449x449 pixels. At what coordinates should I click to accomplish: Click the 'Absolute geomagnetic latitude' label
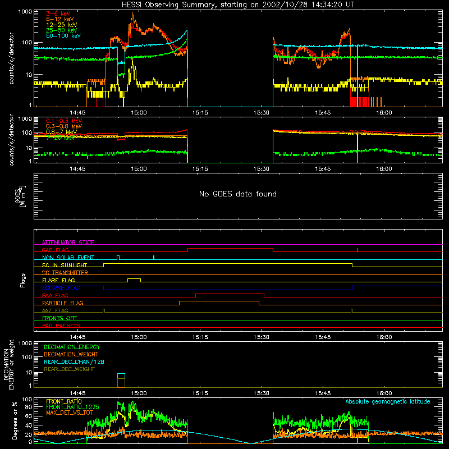pos(388,401)
